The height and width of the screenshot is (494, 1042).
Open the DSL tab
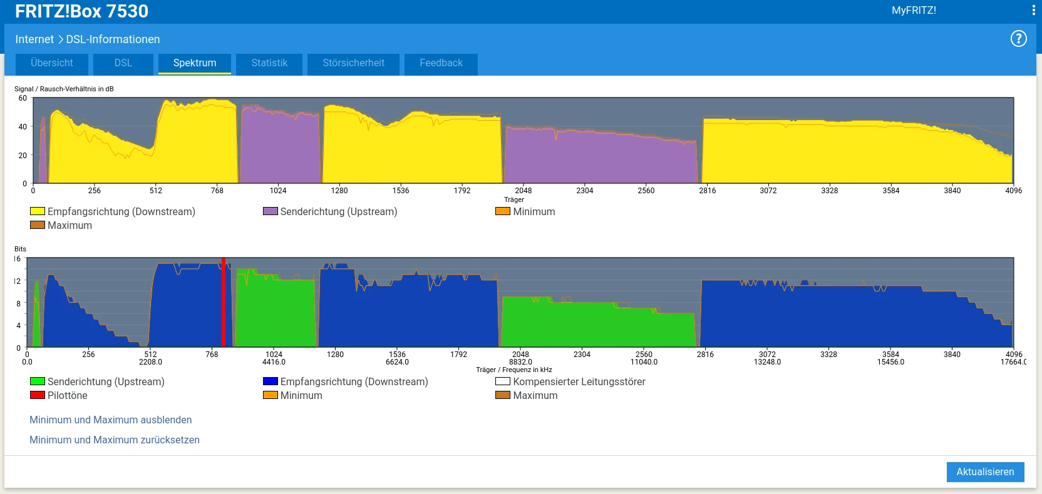pyautogui.click(x=123, y=63)
